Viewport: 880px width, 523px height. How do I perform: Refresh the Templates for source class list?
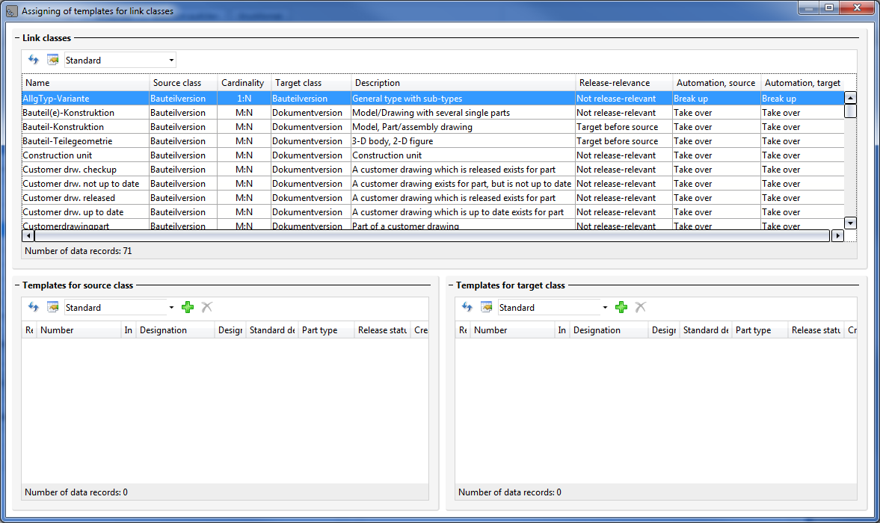pyautogui.click(x=33, y=307)
